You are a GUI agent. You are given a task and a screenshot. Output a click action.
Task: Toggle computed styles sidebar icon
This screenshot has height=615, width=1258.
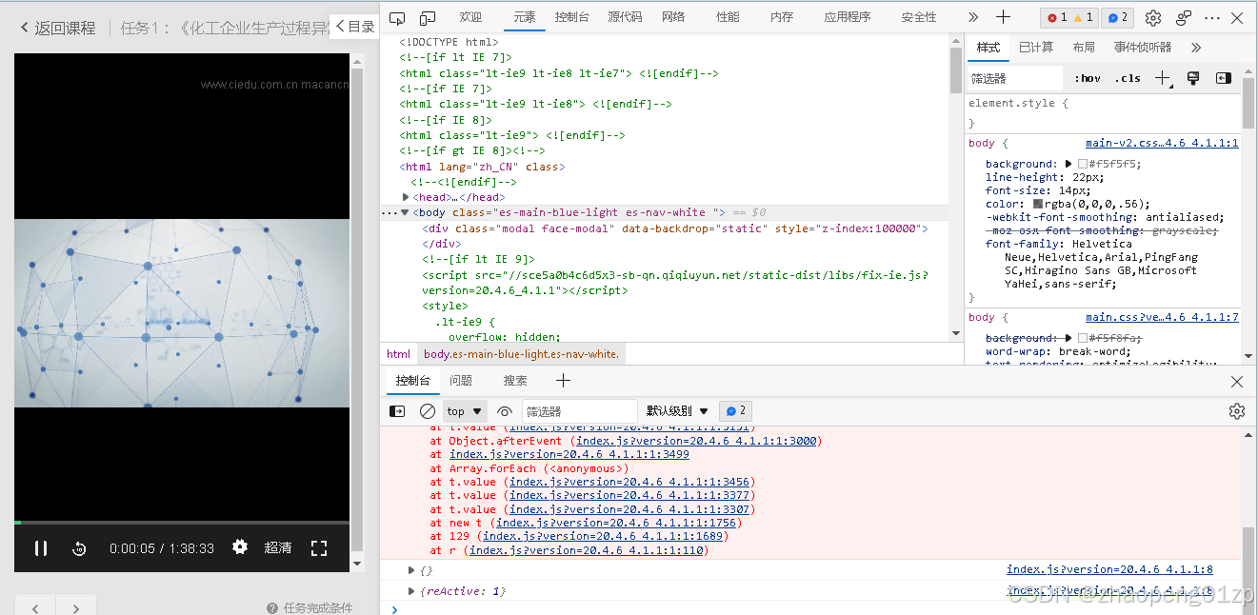(x=1224, y=78)
